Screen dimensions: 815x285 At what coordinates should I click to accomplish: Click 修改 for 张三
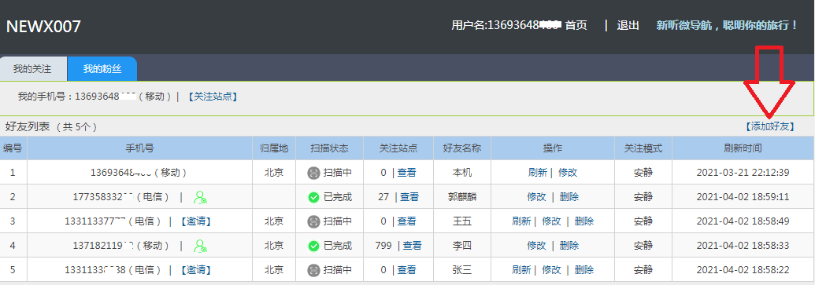551,270
